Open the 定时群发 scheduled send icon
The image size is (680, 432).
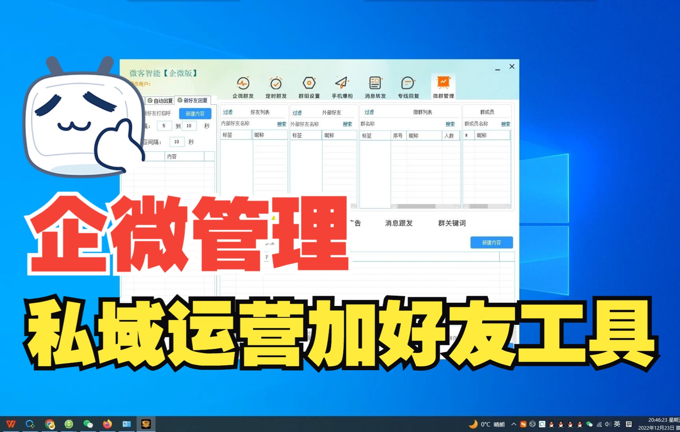tap(276, 87)
